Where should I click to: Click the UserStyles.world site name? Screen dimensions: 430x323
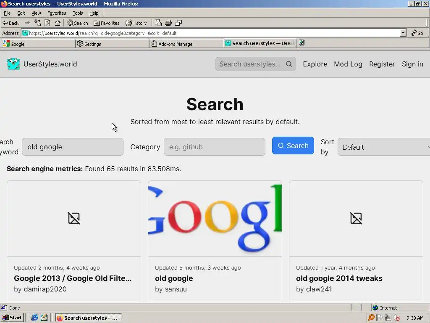[x=50, y=64]
